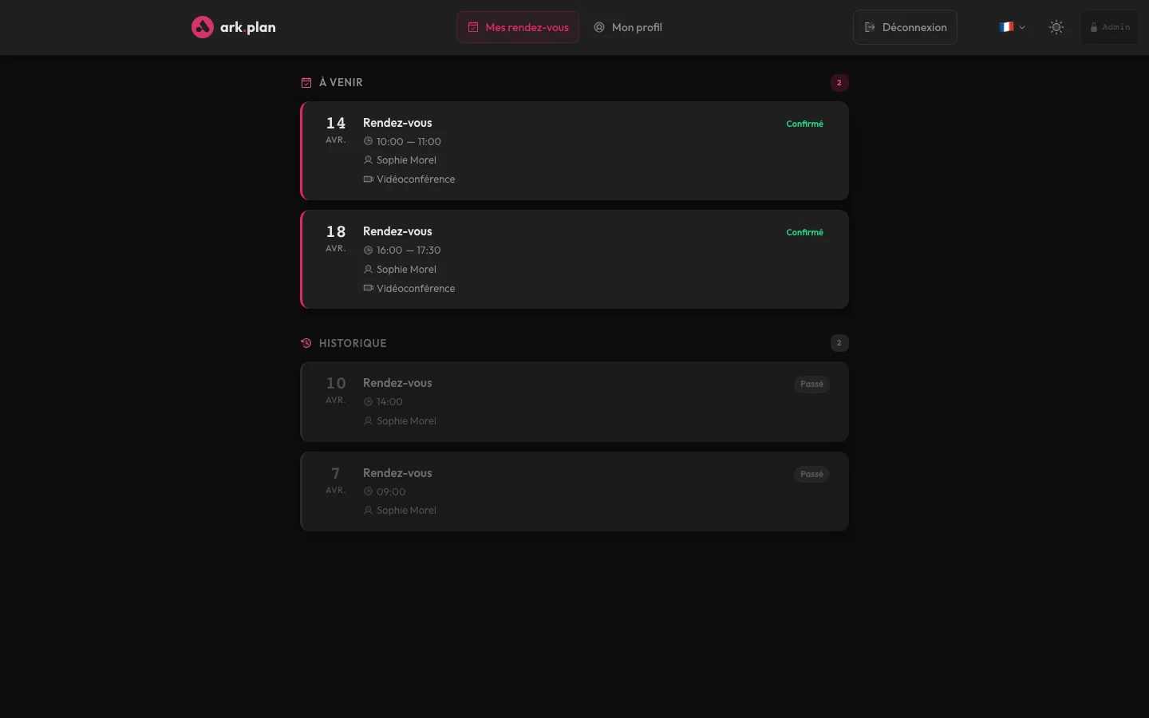Click the profile icon beside Mon profil
The width and height of the screenshot is (1149, 718).
click(599, 27)
